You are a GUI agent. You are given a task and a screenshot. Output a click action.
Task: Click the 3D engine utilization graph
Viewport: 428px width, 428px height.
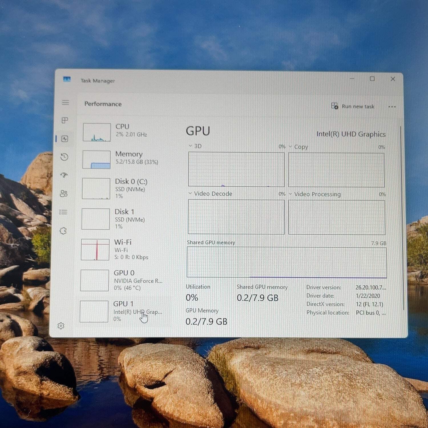236,169
